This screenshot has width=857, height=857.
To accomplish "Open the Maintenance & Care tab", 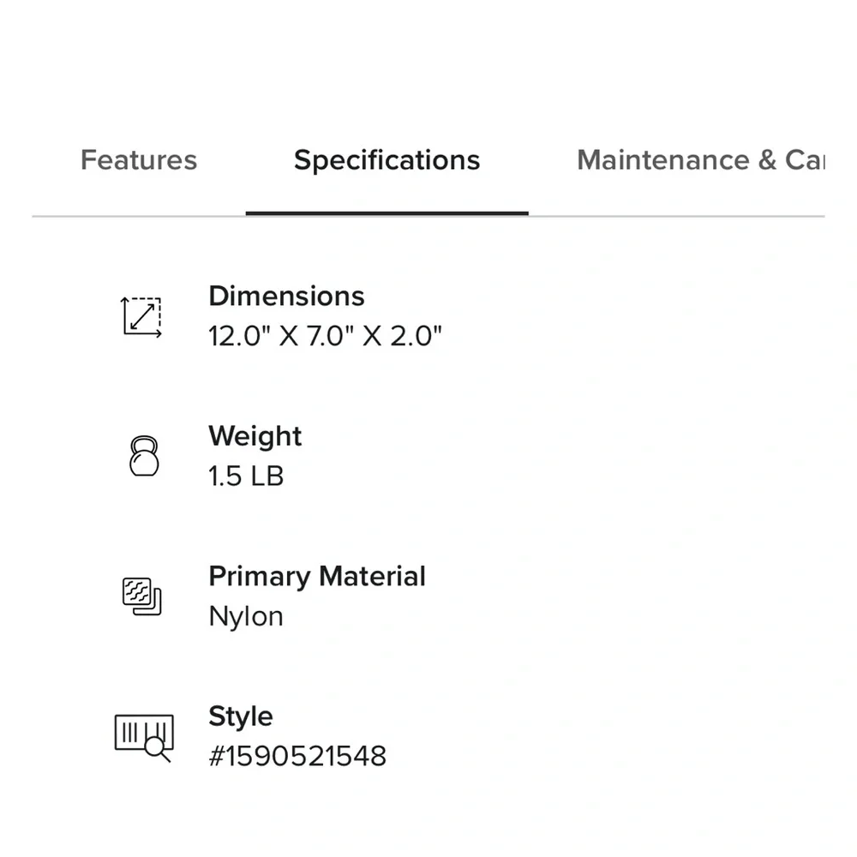I will point(701,160).
